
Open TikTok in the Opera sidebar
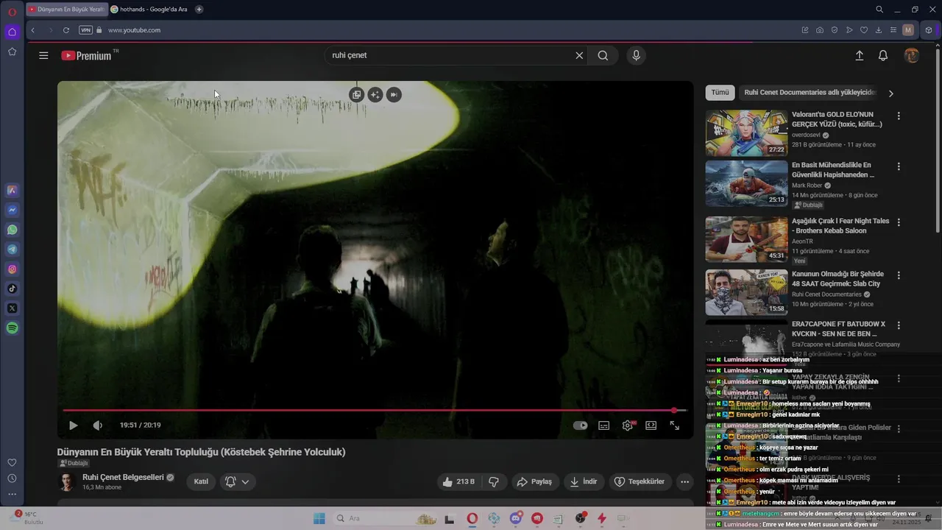(12, 289)
